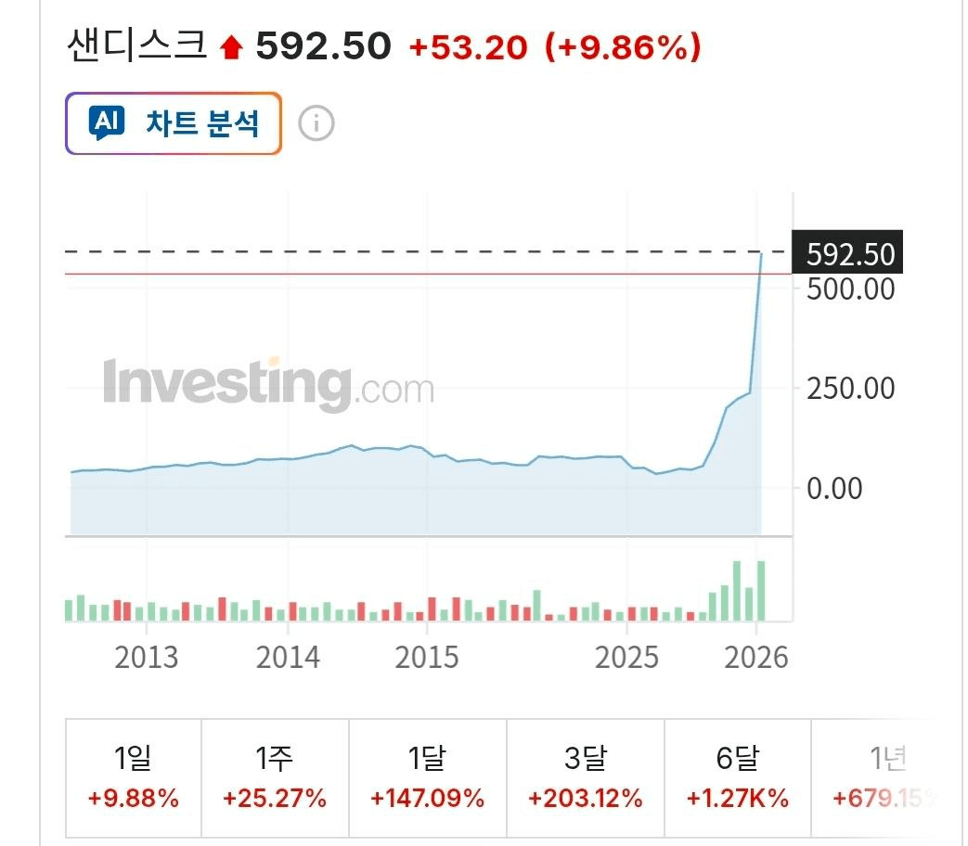
Task: Open the AI 차트 분석 button
Action: (x=174, y=123)
